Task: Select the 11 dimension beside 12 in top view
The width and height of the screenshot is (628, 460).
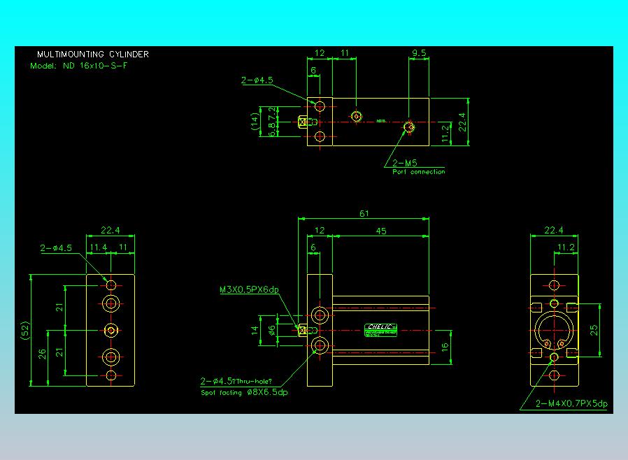Action: (345, 53)
